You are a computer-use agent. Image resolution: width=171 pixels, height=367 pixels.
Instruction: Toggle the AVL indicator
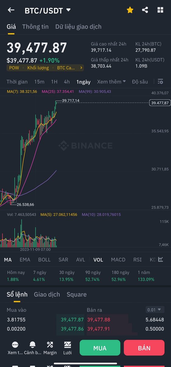click(x=81, y=260)
